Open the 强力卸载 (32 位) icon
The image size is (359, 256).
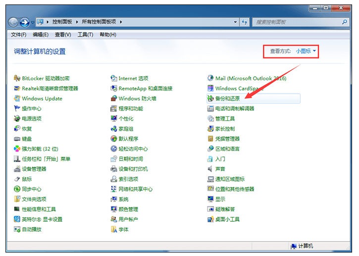[x=17, y=149]
